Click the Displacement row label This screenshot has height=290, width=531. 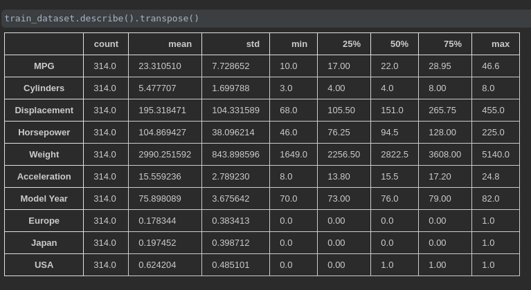pos(44,110)
